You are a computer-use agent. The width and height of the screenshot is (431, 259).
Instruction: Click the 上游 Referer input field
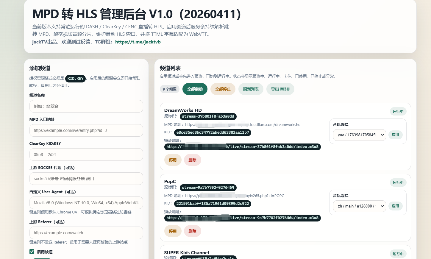pyautogui.click(x=86, y=233)
